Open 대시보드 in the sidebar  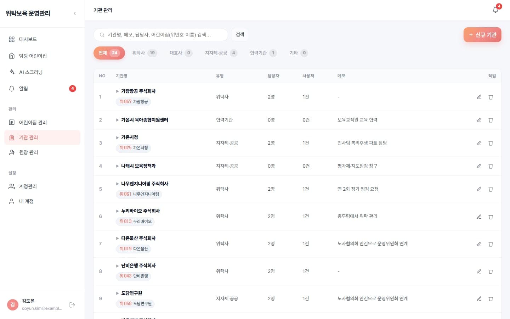click(42, 39)
